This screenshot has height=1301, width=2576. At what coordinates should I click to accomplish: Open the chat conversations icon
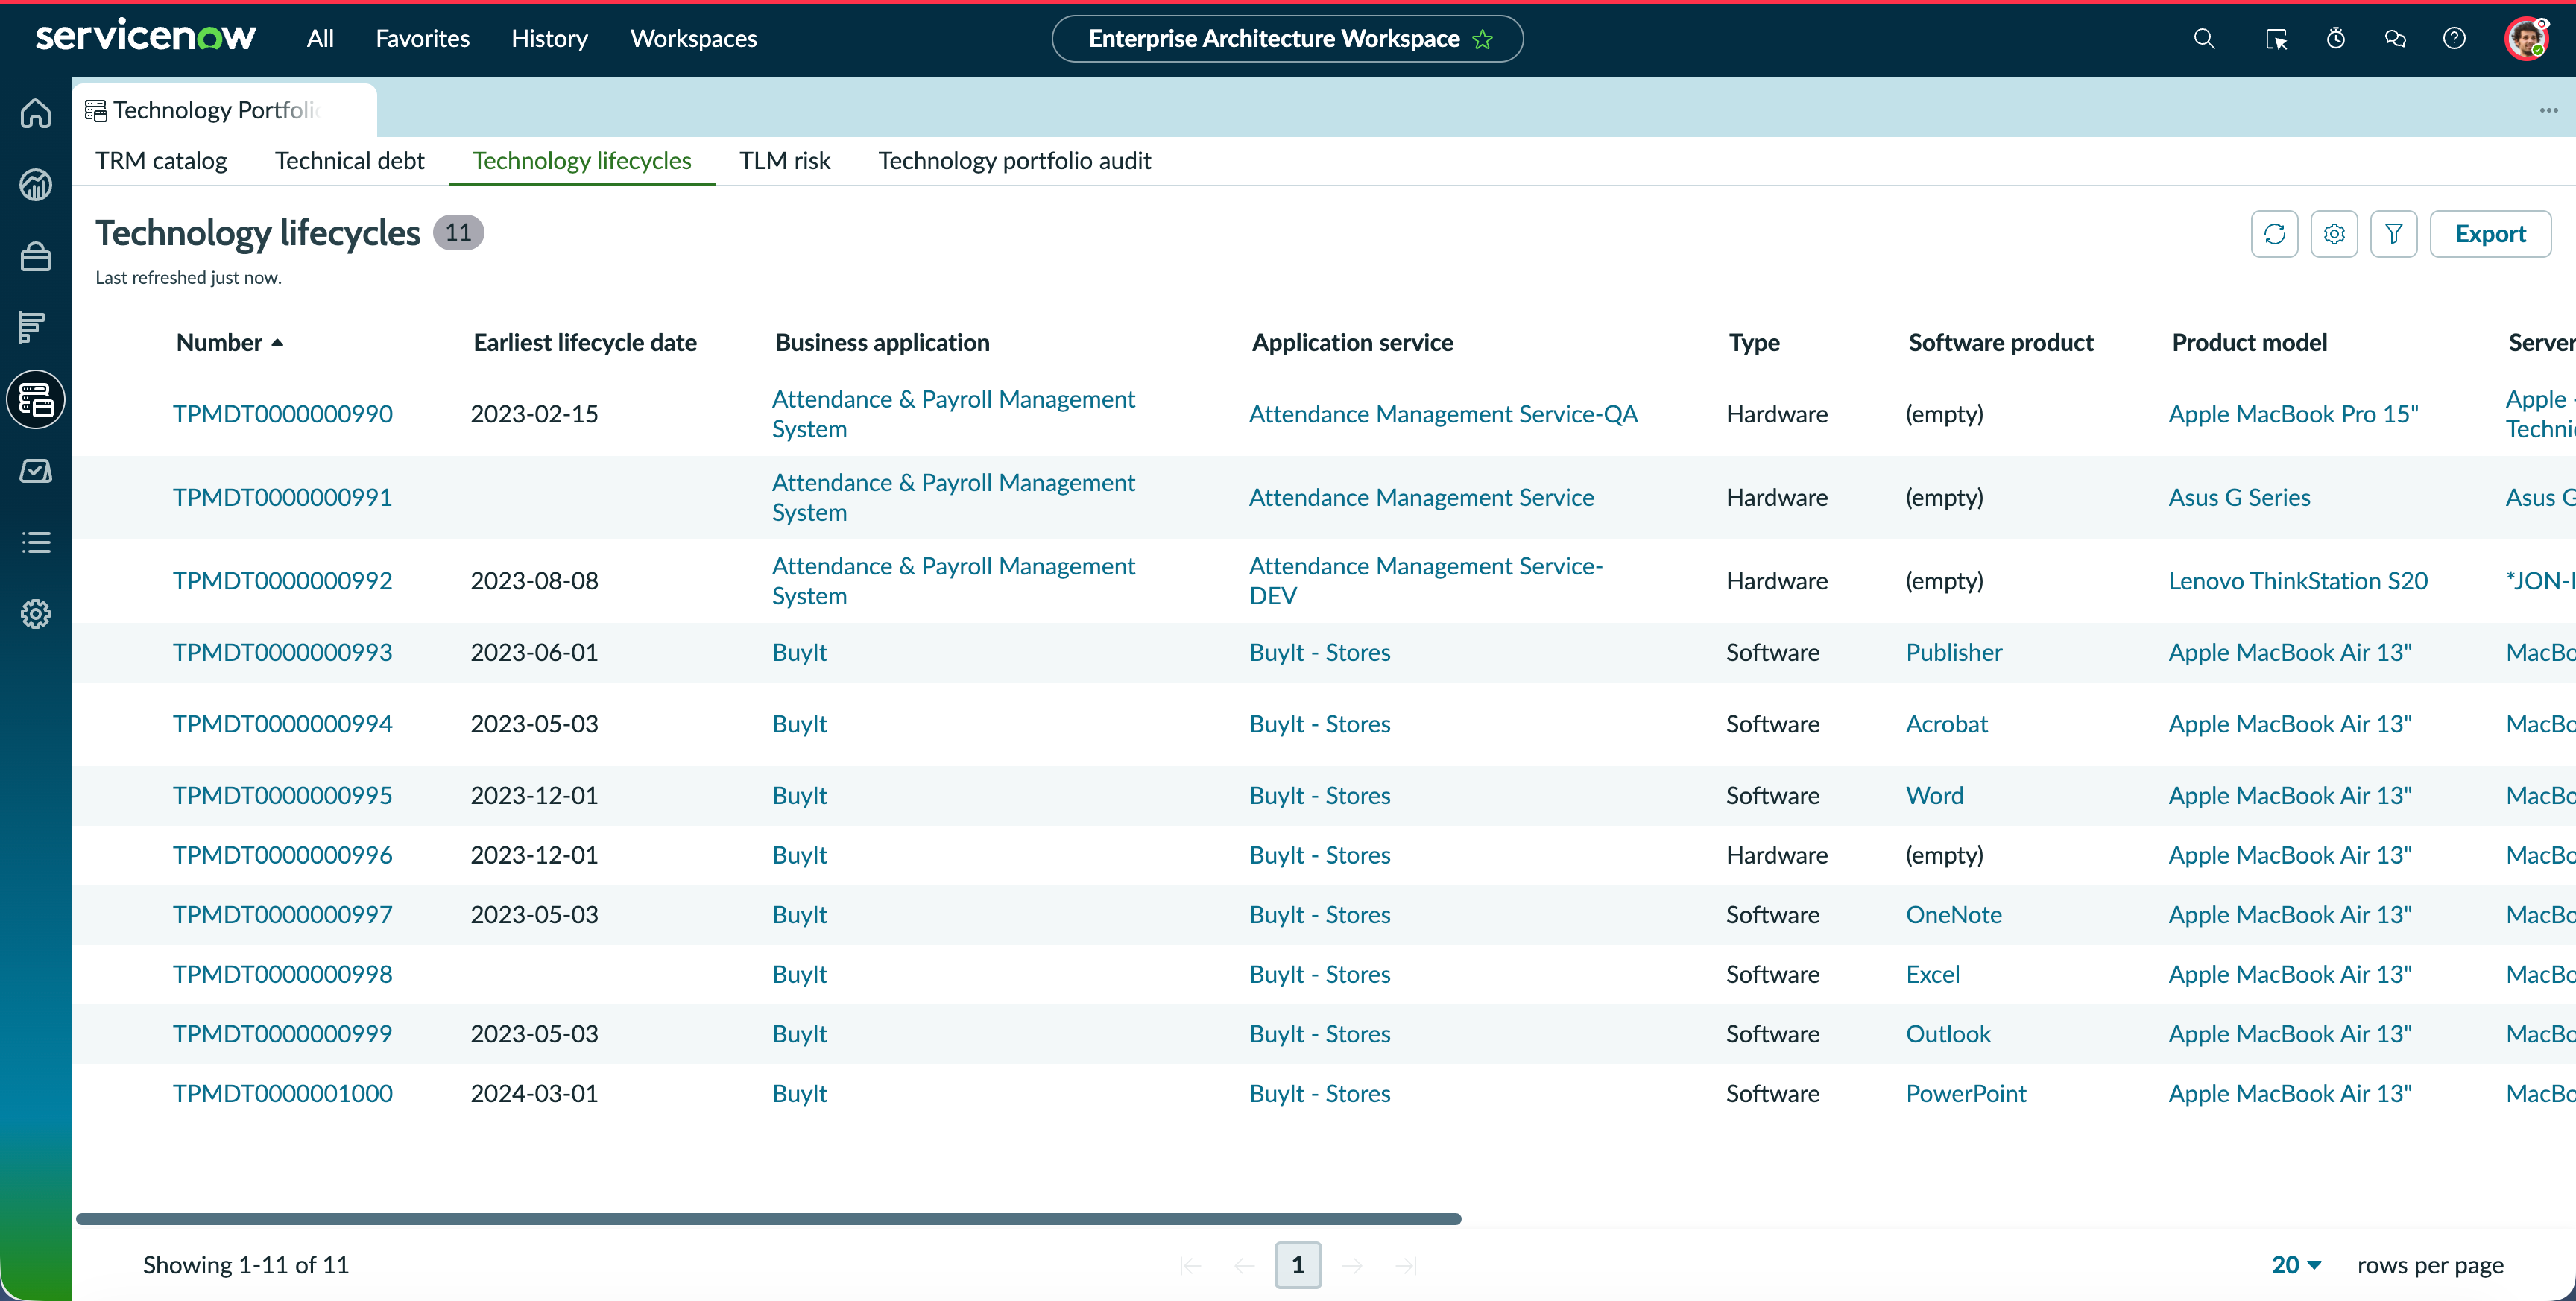(x=2395, y=39)
